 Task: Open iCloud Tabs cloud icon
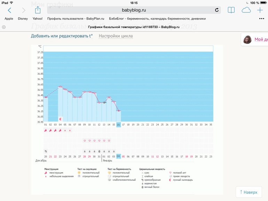pyautogui.click(x=246, y=10)
